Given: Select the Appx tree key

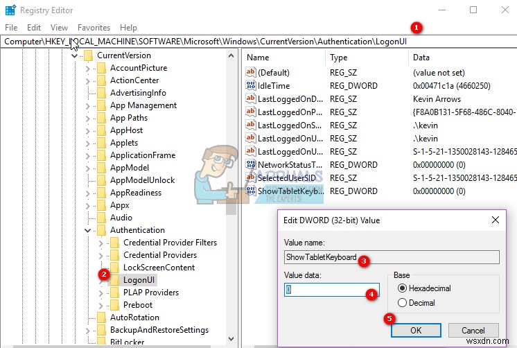Looking at the screenshot, I should 119,205.
